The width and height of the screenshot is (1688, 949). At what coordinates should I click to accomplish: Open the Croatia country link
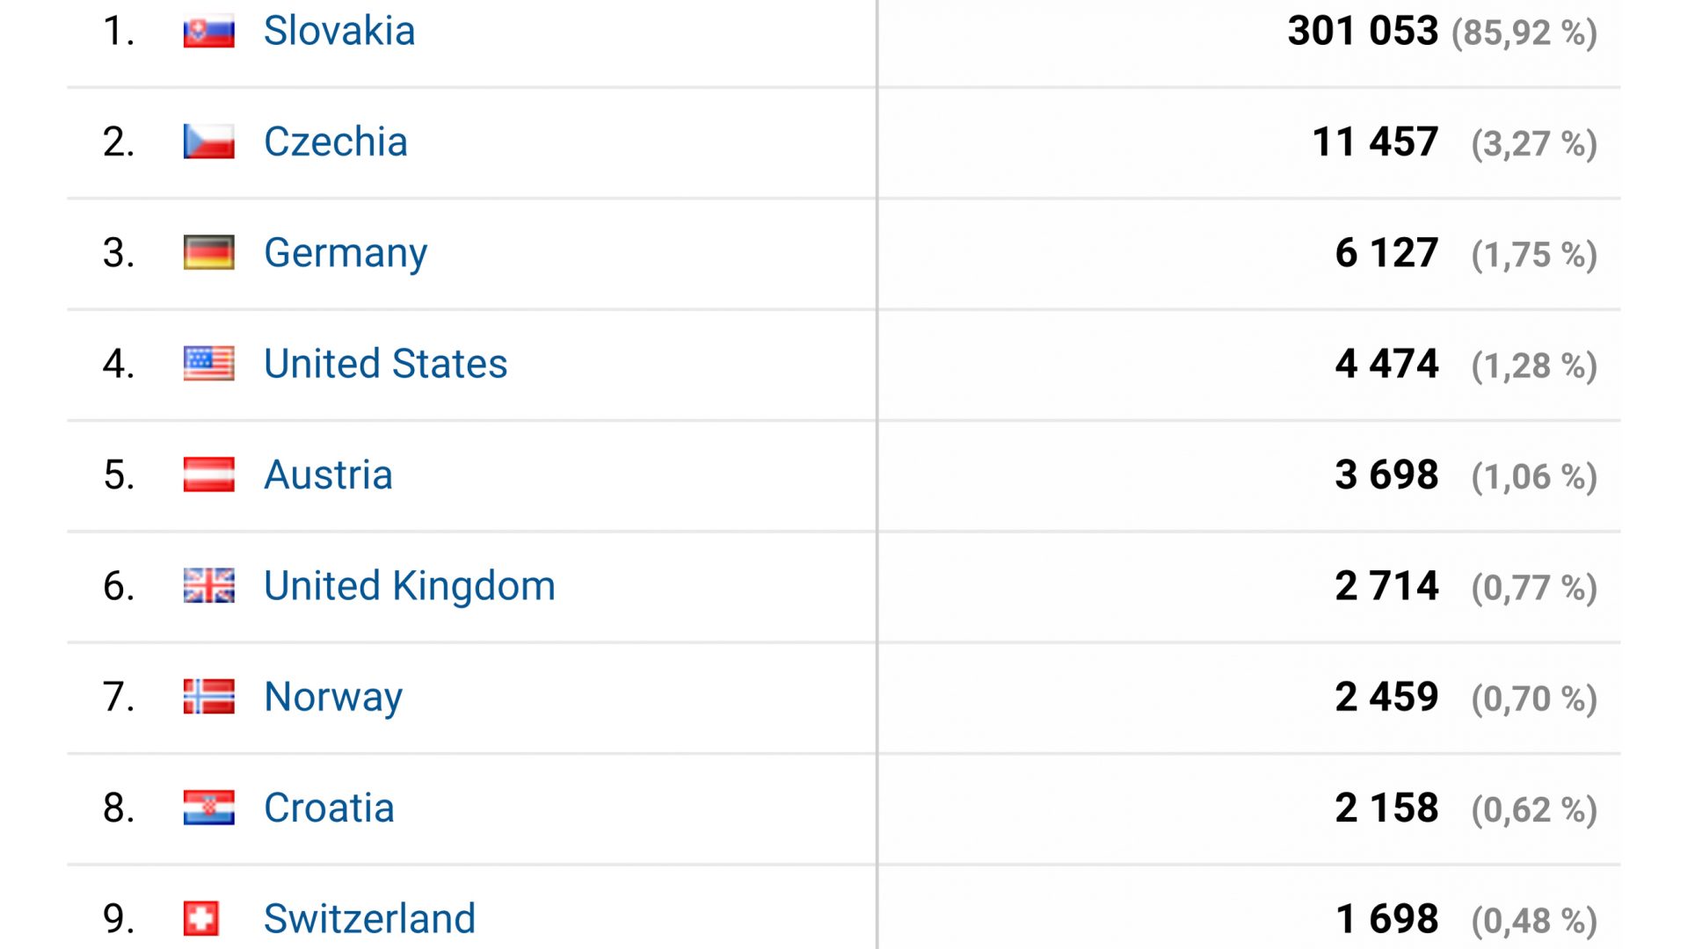329,808
